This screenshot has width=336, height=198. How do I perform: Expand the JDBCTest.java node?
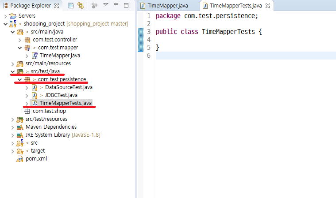point(27,96)
